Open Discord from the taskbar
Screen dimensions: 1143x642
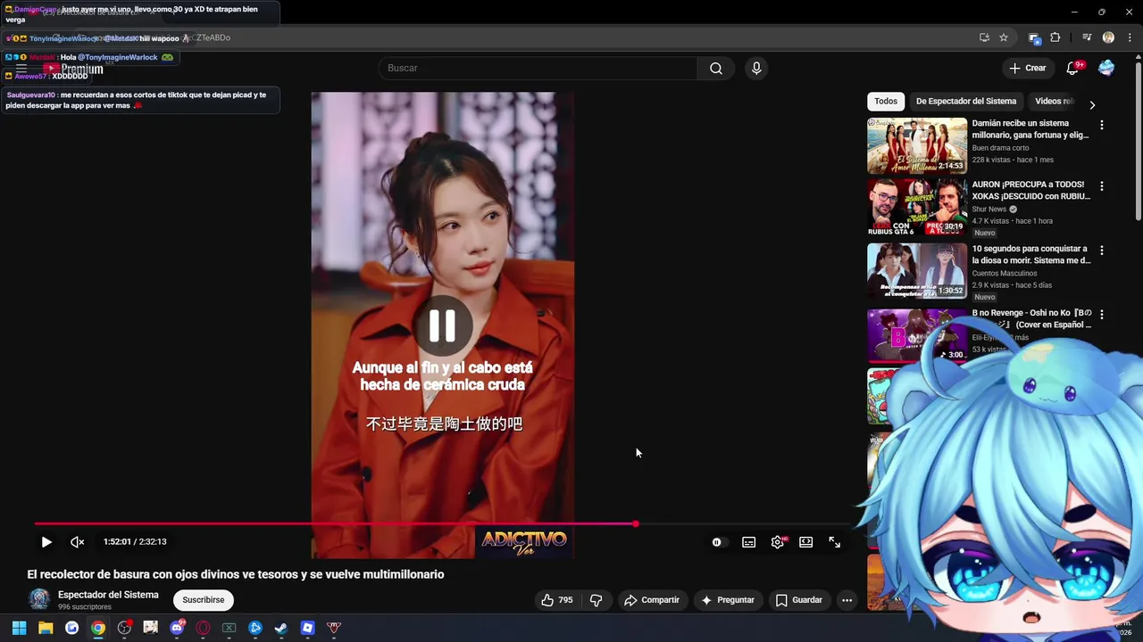point(177,628)
